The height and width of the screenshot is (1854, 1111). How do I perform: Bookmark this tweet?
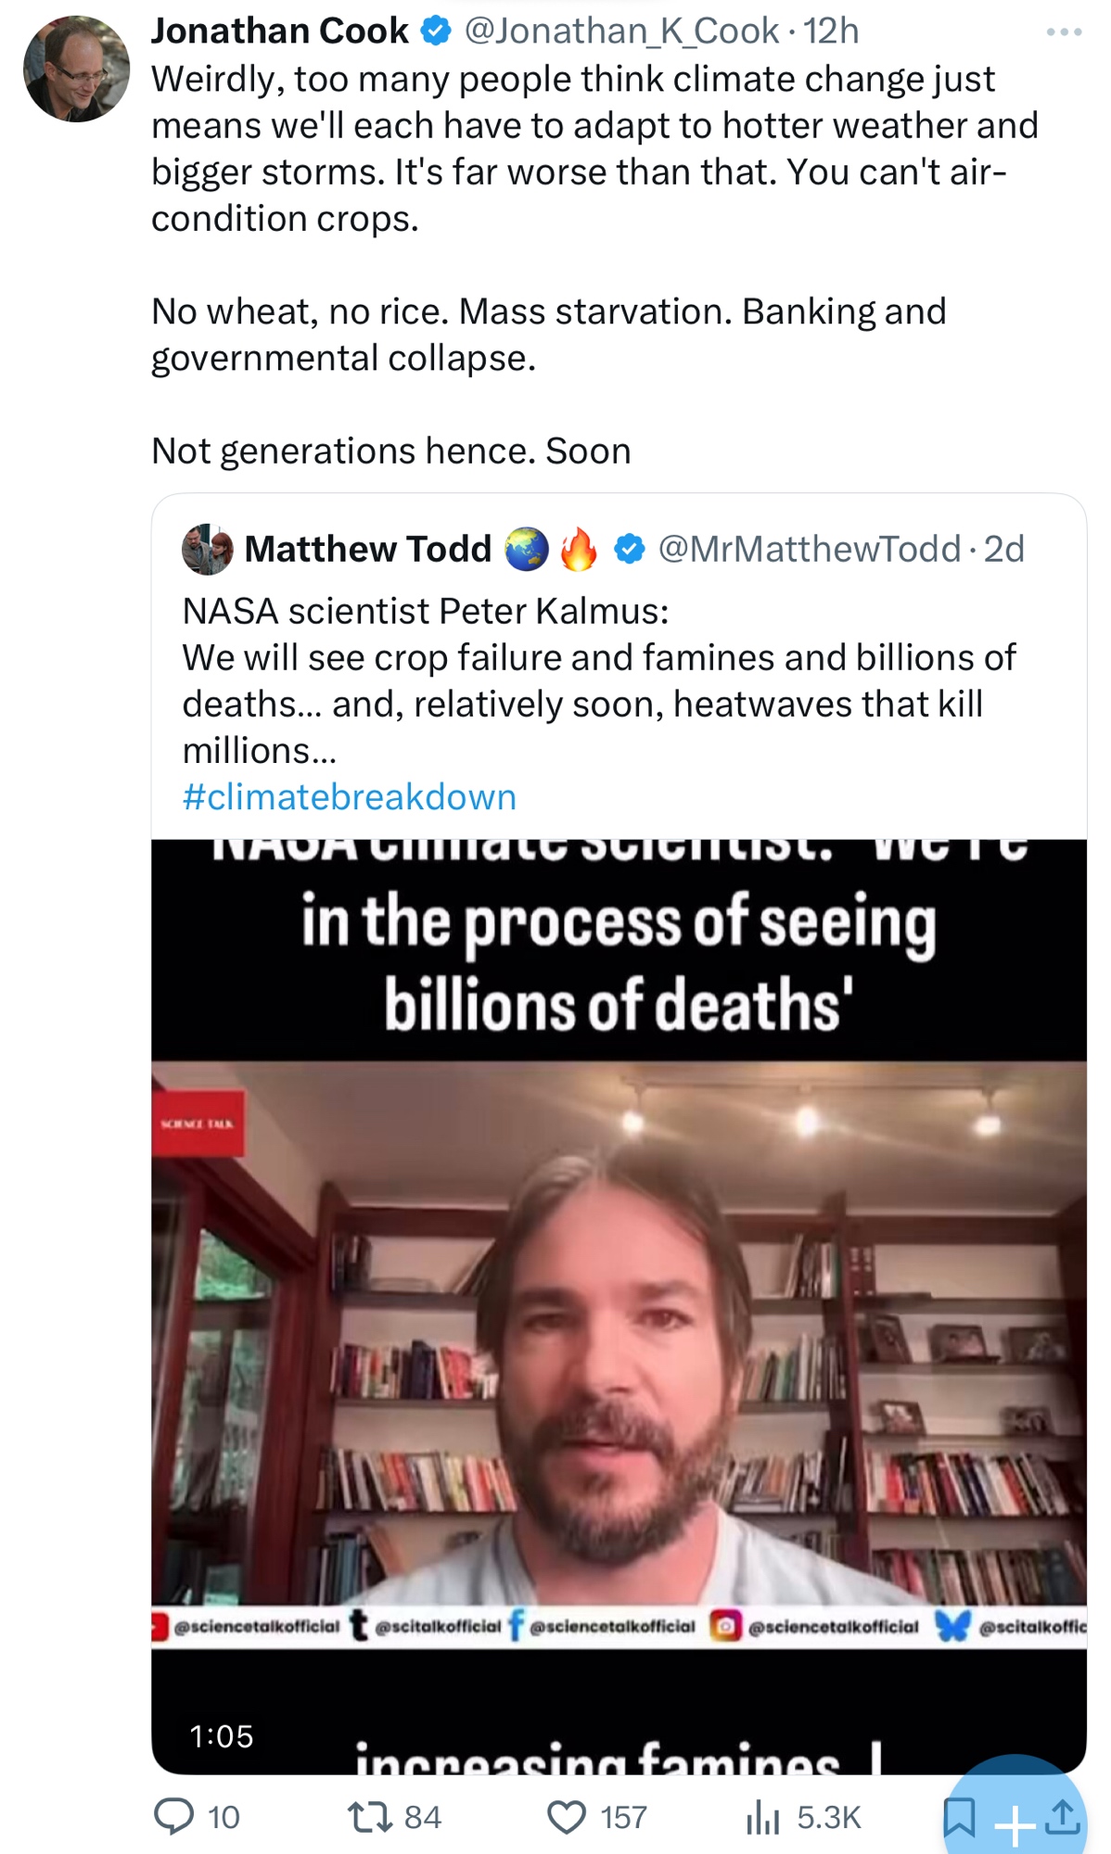coord(959,1817)
